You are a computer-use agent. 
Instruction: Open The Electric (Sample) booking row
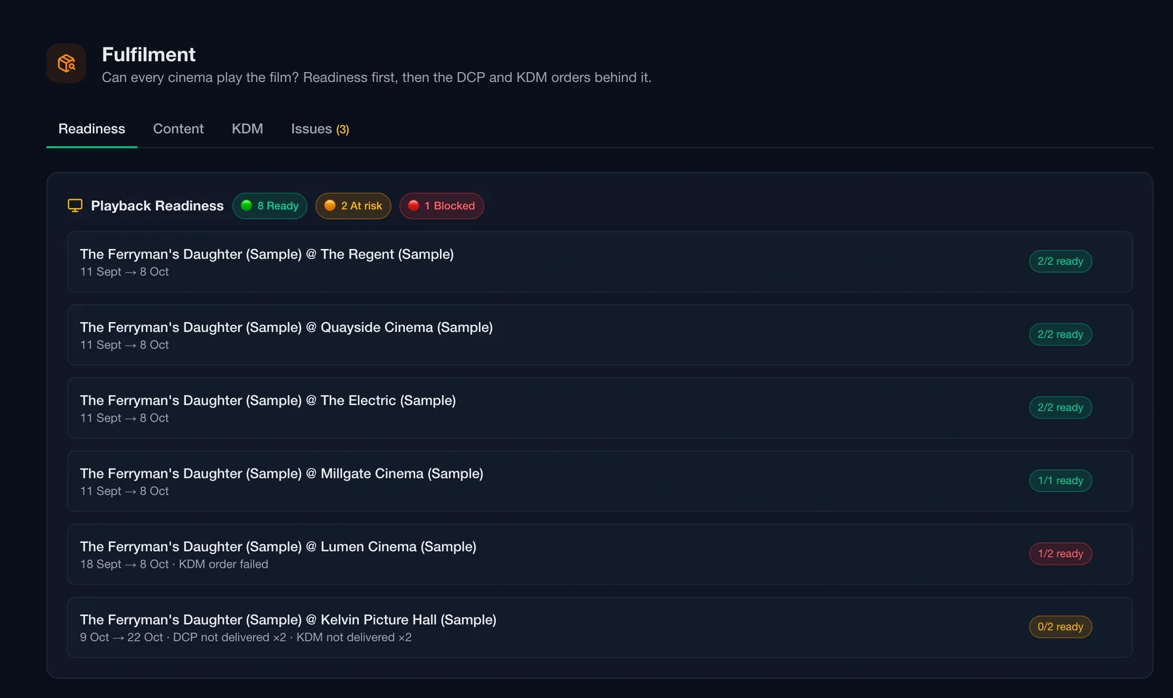pos(600,408)
